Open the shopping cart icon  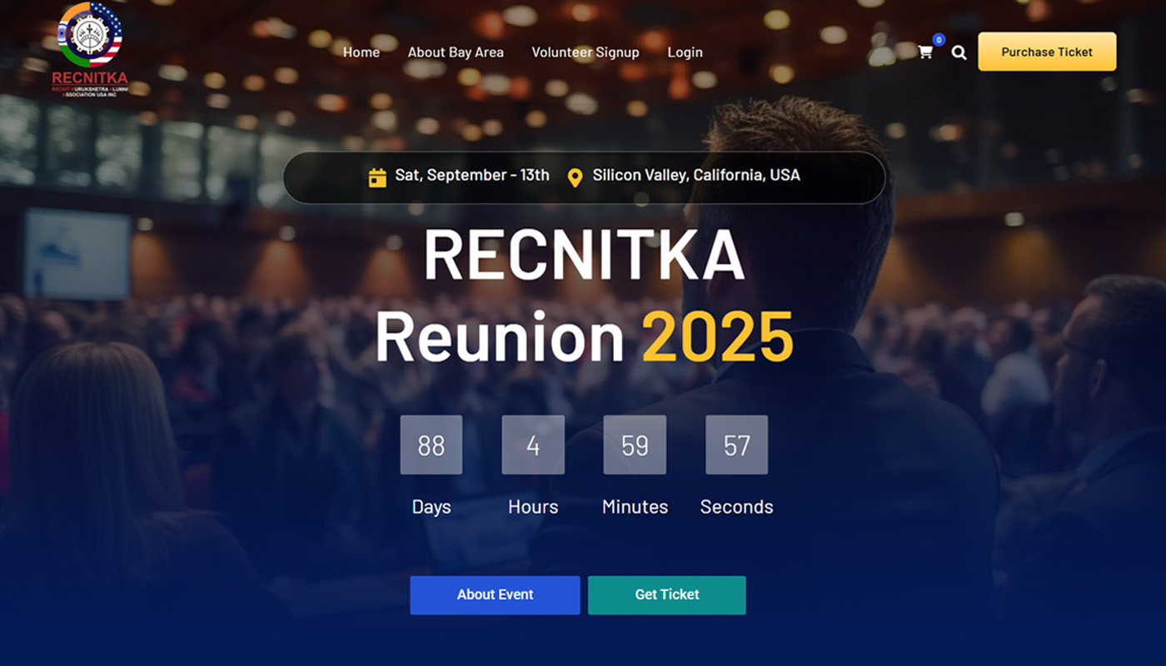pyautogui.click(x=924, y=52)
